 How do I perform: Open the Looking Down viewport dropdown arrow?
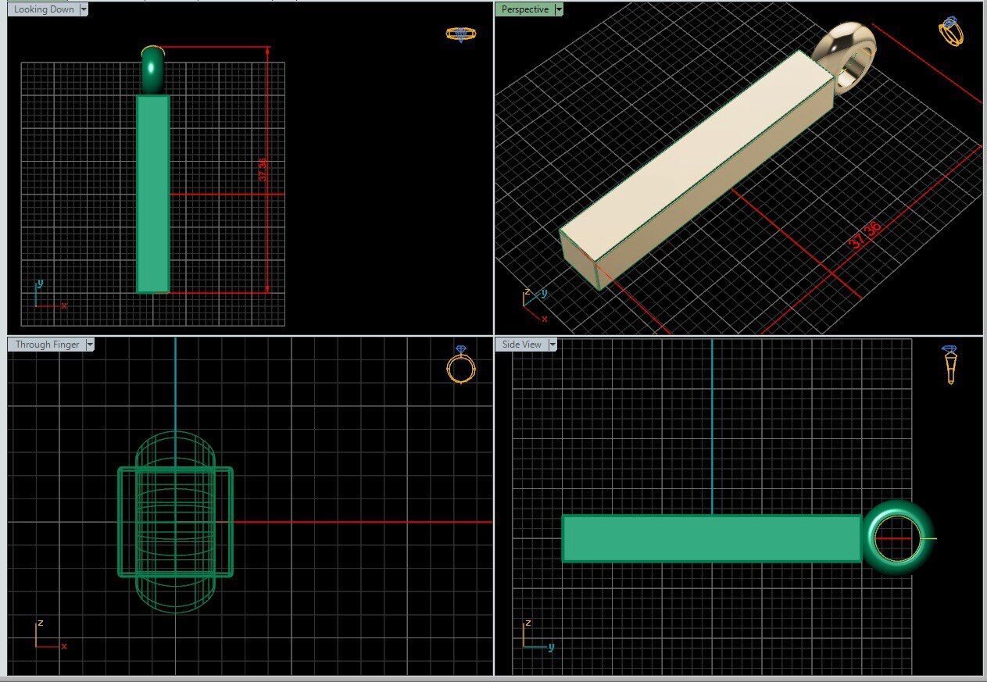(x=84, y=9)
